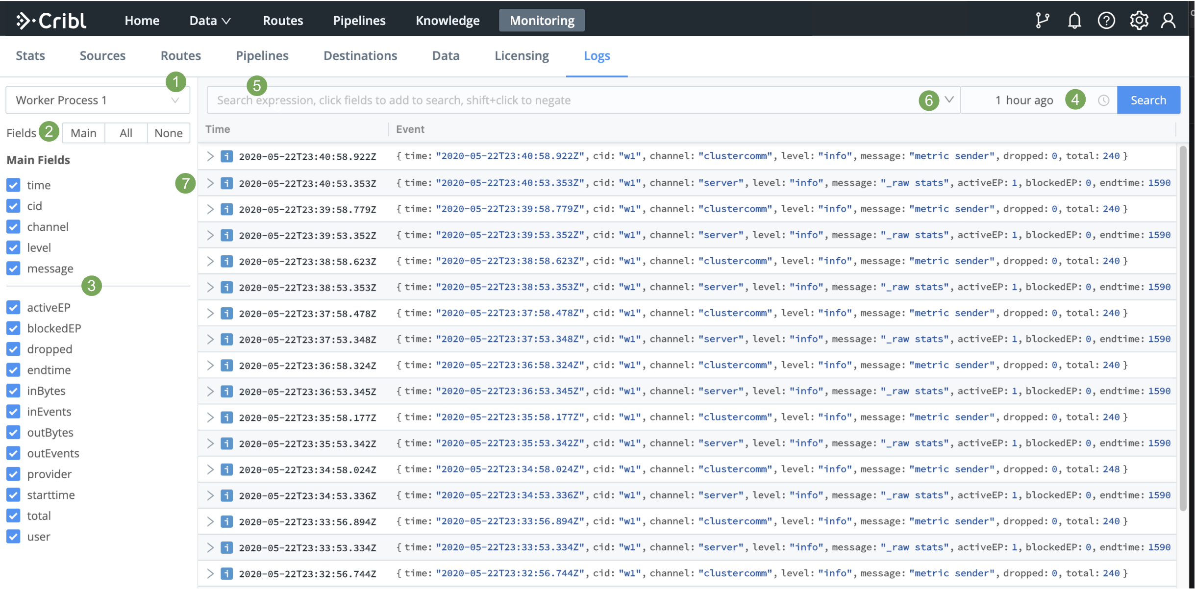Screen dimensions: 1195x589
Task: Open the settings gear icon
Action: pyautogui.click(x=1139, y=20)
